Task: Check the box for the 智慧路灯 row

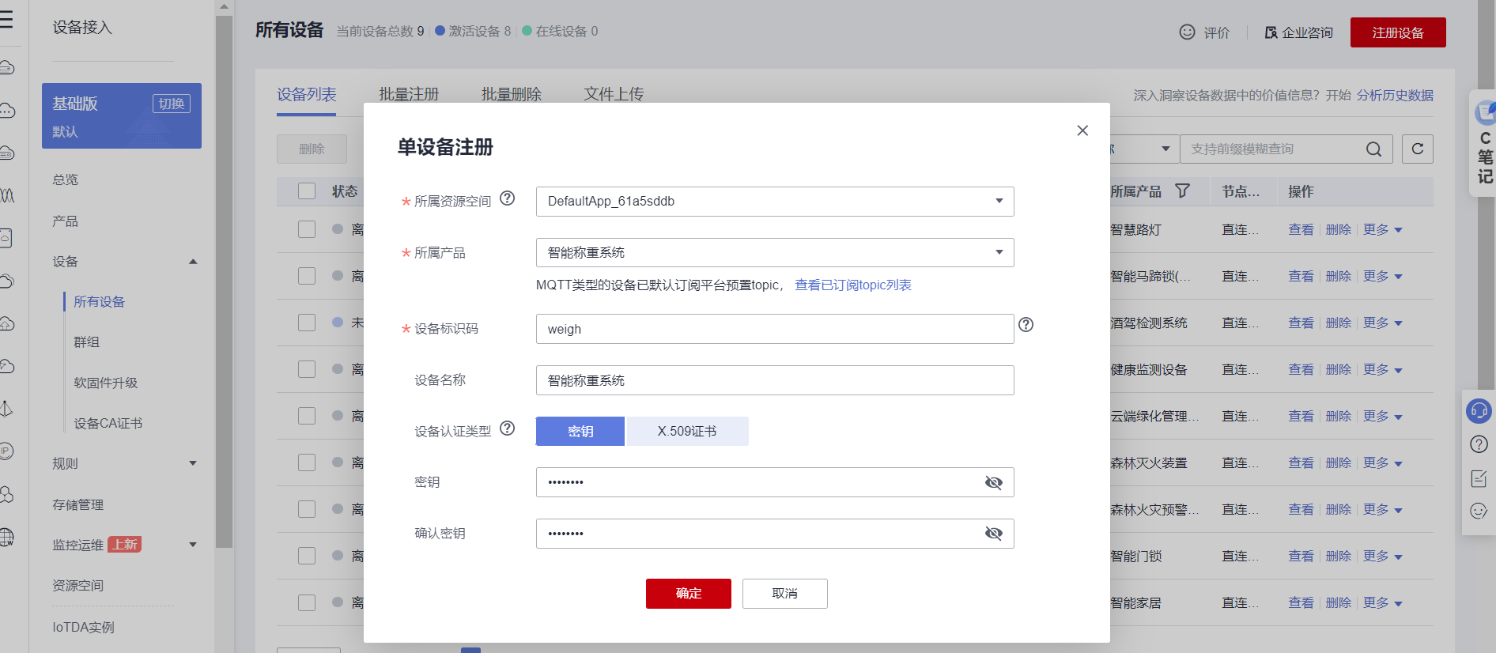Action: click(x=307, y=229)
